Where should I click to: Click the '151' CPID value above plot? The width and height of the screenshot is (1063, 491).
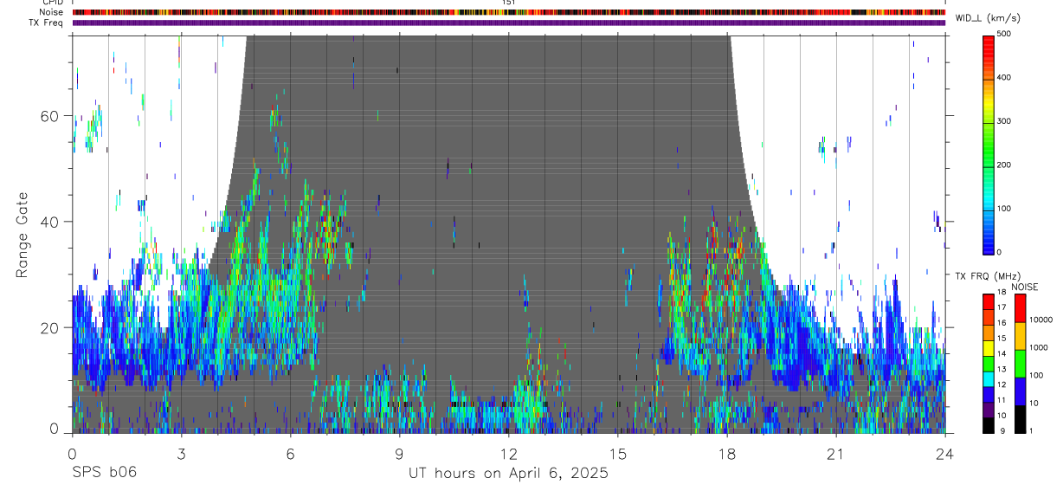pos(508,3)
